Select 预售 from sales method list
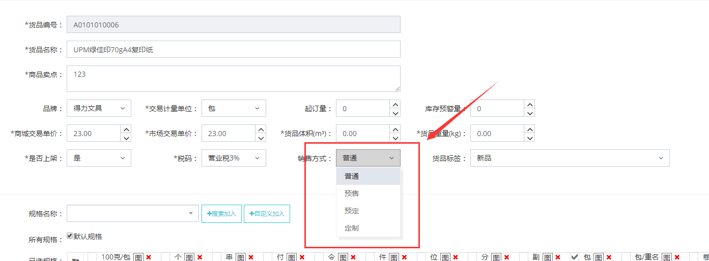Viewport: 709px width, 261px height. (352, 193)
